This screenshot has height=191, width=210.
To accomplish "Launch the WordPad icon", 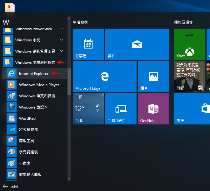I will pyautogui.click(x=12, y=118).
